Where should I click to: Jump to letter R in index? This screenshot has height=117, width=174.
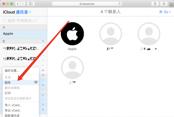(43, 85)
